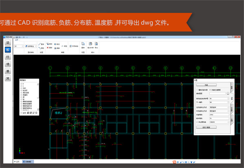Click the custom rebar button at the settings bottom
The height and width of the screenshot is (168, 244).
206,127
